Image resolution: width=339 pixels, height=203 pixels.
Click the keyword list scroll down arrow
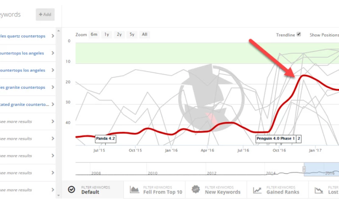coord(58,195)
